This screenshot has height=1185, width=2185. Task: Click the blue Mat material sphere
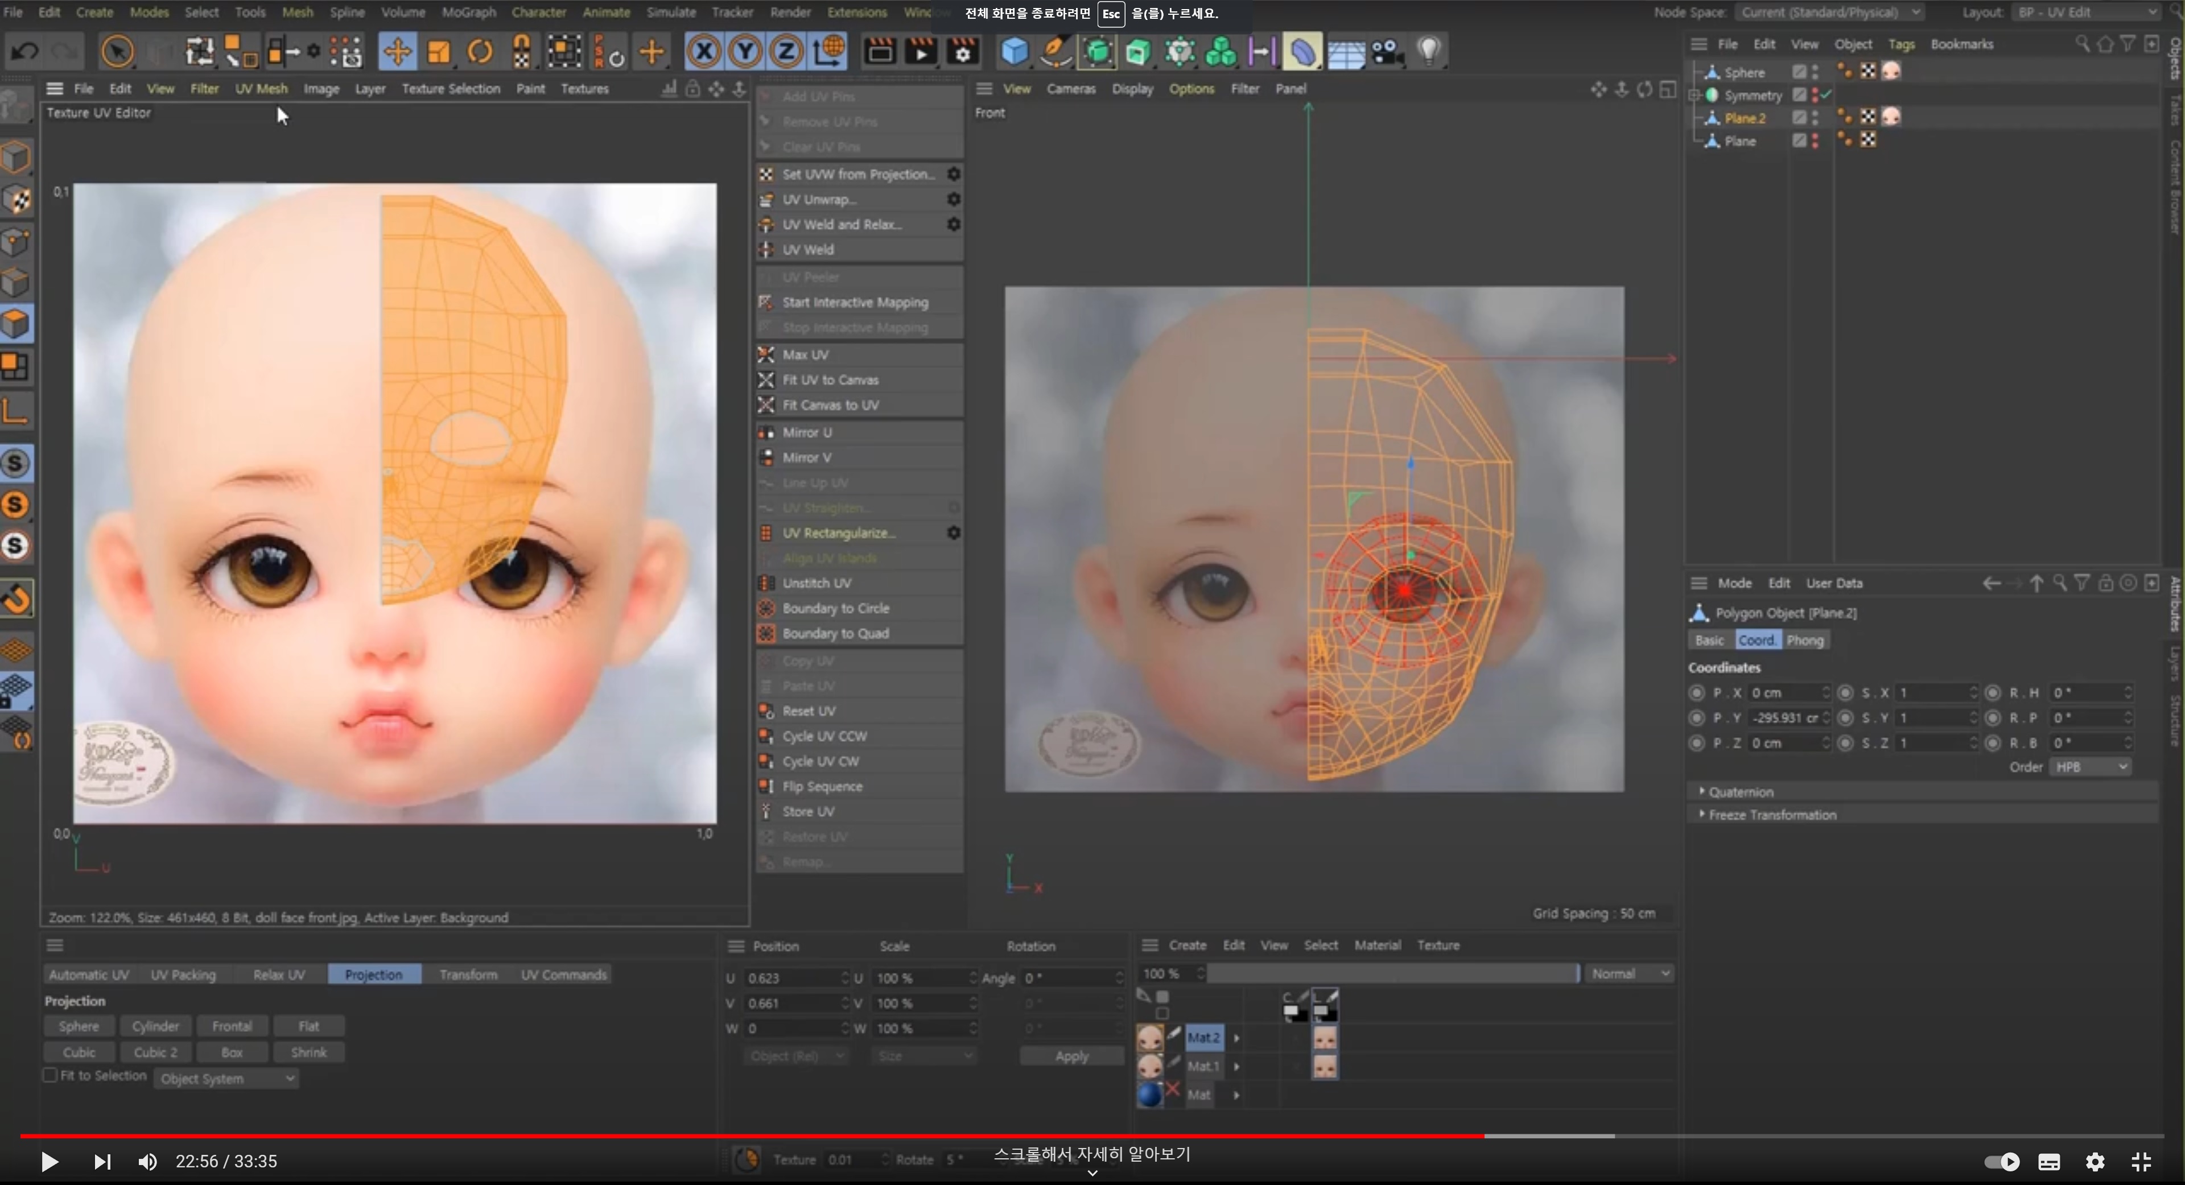coord(1149,1094)
